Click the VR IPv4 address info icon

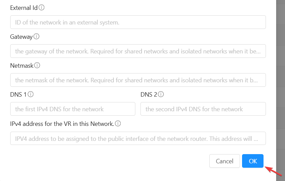pyautogui.click(x=118, y=124)
